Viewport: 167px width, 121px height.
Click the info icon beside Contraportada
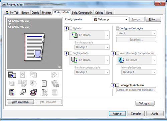[x=66, y=53]
